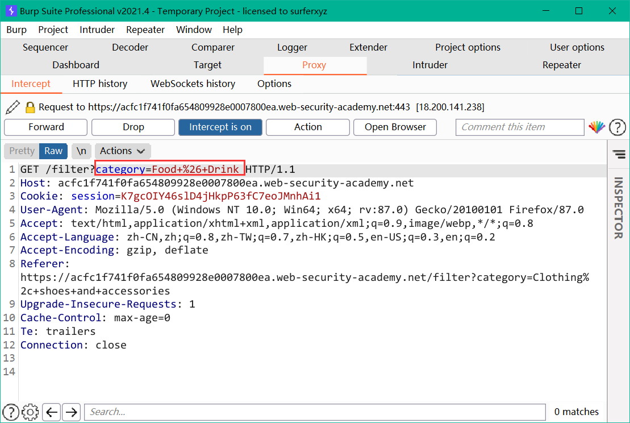Switch to the Repeater tool tab
Viewport: 630px width, 423px height.
[562, 65]
